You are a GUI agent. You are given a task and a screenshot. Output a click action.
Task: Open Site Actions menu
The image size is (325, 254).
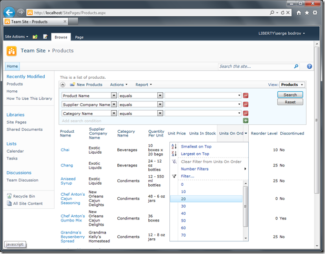coord(16,37)
